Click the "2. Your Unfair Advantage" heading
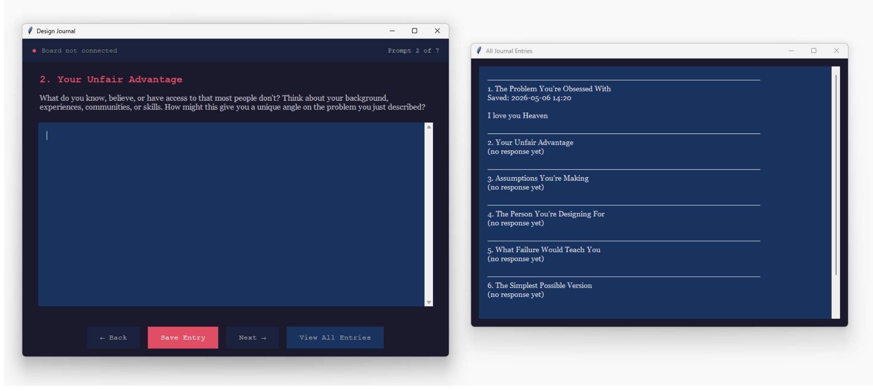This screenshot has width=873, height=391. click(111, 79)
